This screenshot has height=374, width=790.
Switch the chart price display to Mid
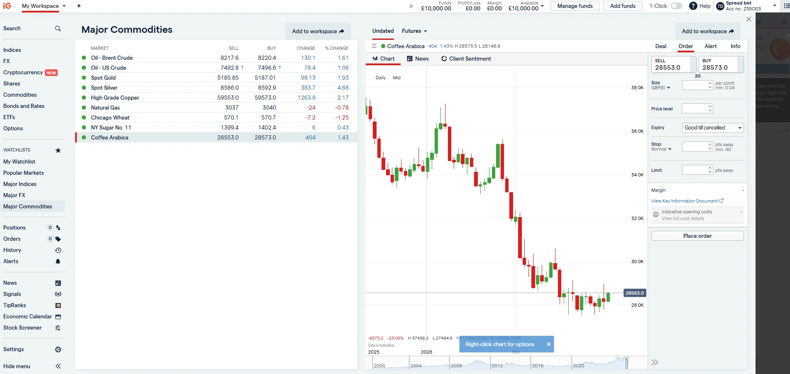396,78
